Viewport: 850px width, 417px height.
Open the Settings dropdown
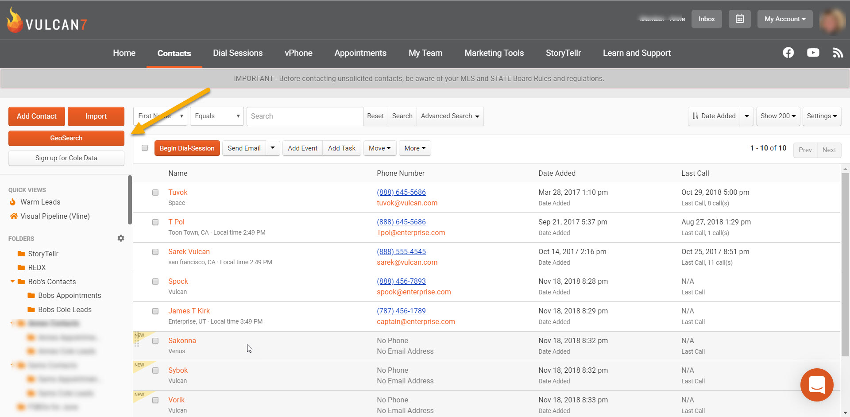[x=822, y=116]
